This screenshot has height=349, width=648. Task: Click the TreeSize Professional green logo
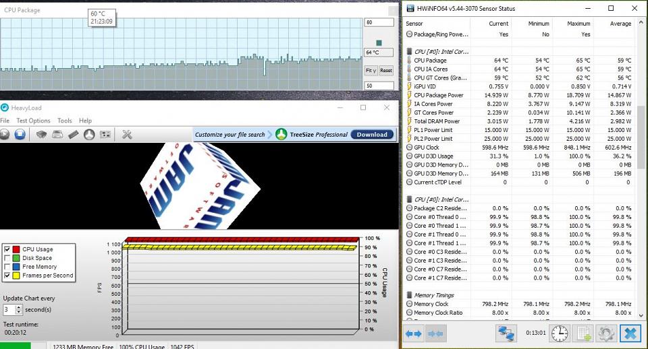[x=281, y=135]
